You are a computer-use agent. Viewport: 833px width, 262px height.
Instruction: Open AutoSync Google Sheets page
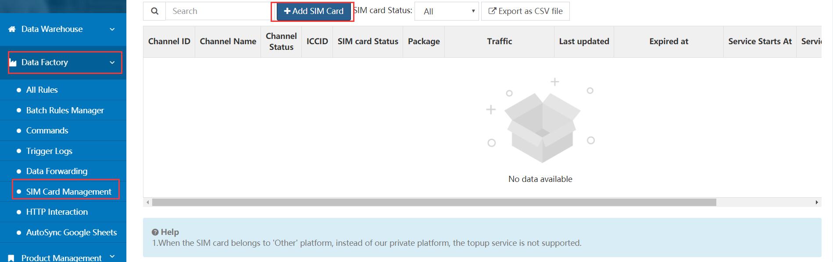(72, 232)
